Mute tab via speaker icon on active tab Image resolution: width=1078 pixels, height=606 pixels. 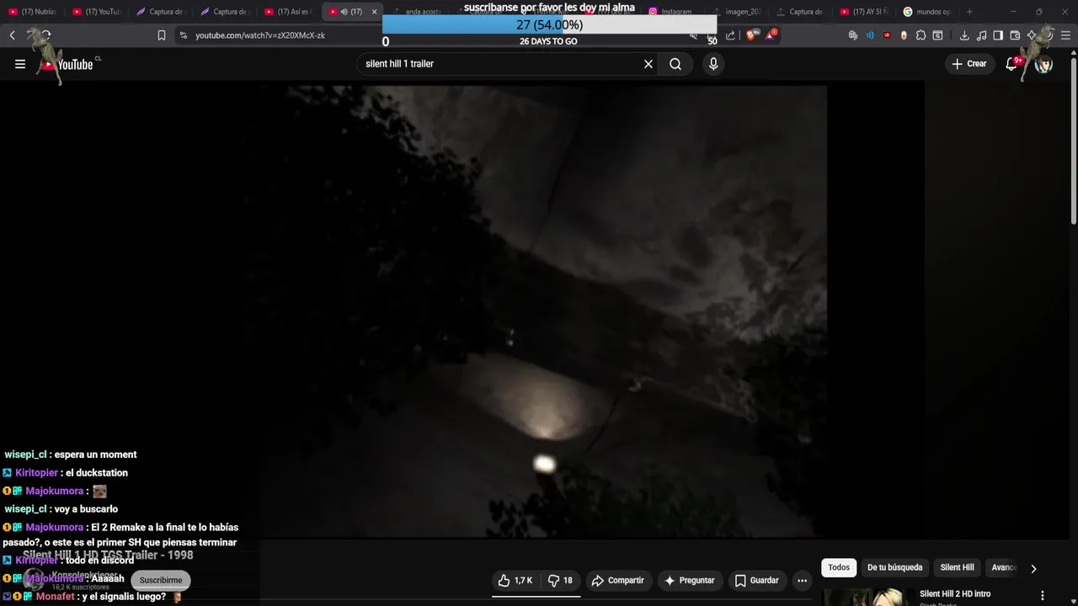344,12
